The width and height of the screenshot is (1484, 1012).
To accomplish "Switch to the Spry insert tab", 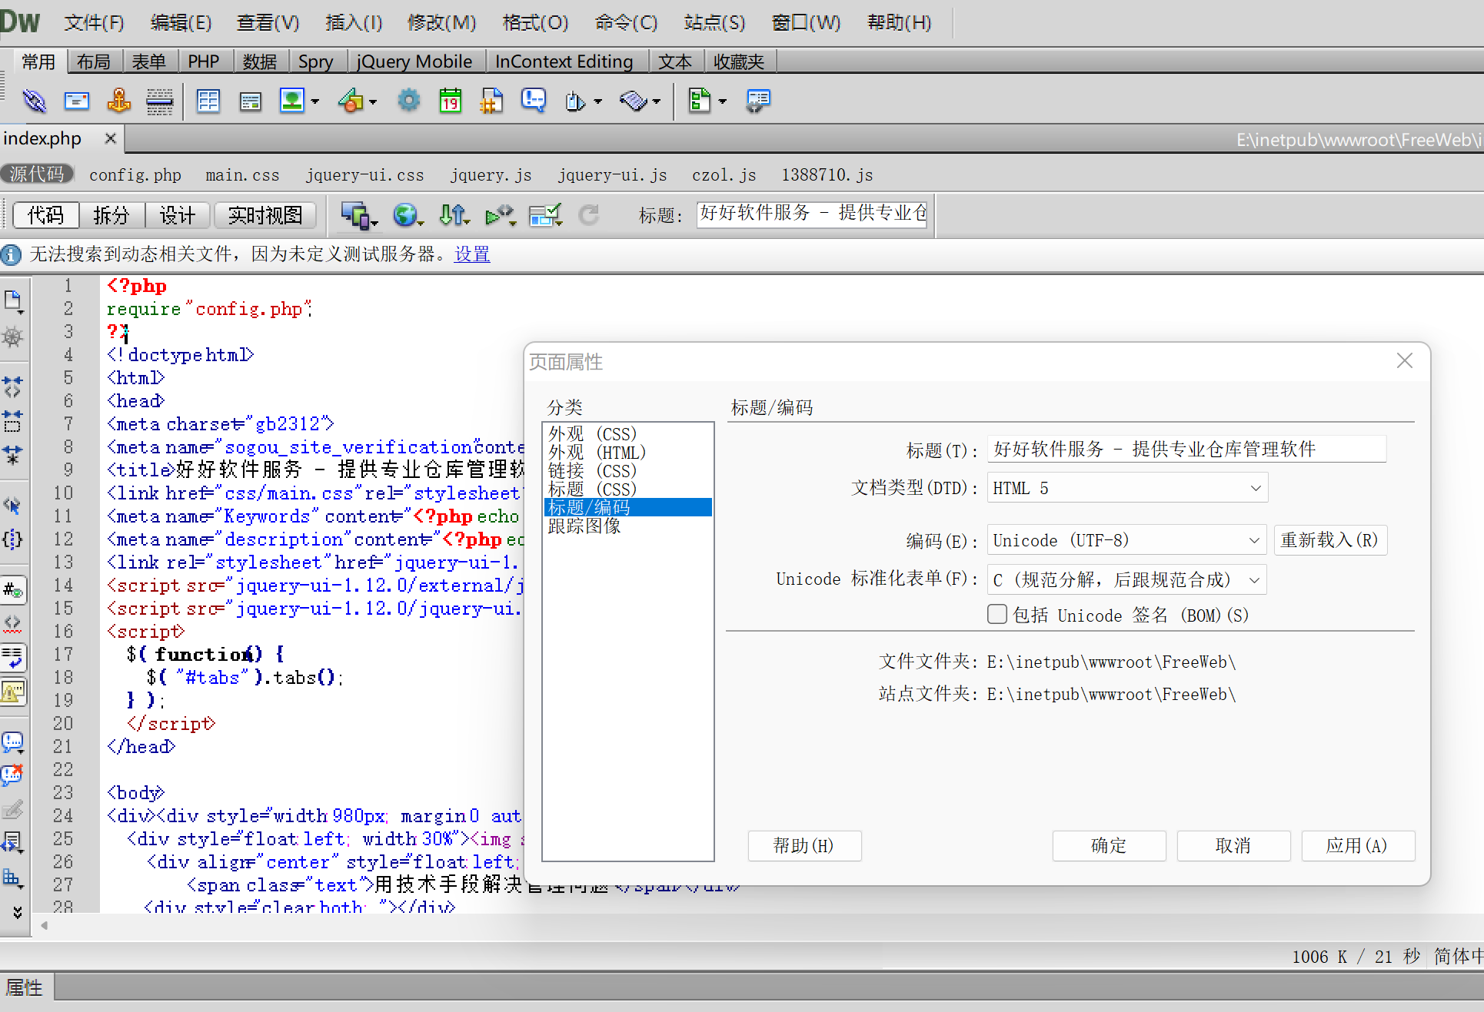I will (315, 61).
